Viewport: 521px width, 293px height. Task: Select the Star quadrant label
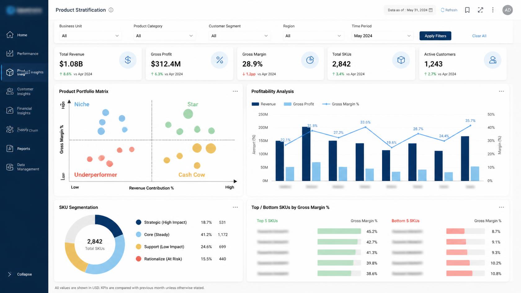coord(193,104)
